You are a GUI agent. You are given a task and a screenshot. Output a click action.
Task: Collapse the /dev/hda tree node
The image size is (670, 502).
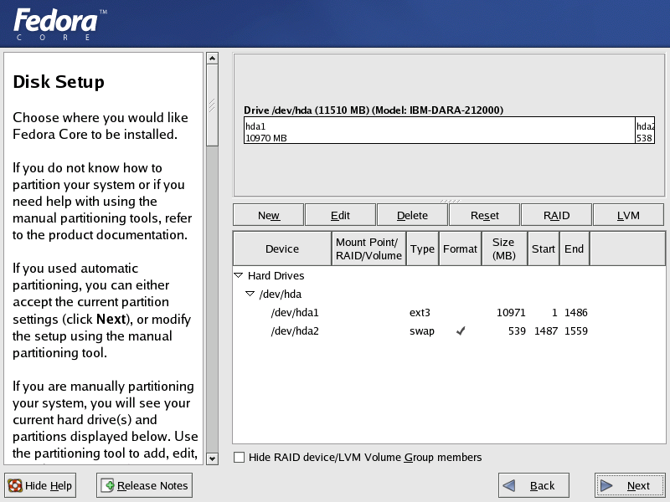pyautogui.click(x=250, y=294)
